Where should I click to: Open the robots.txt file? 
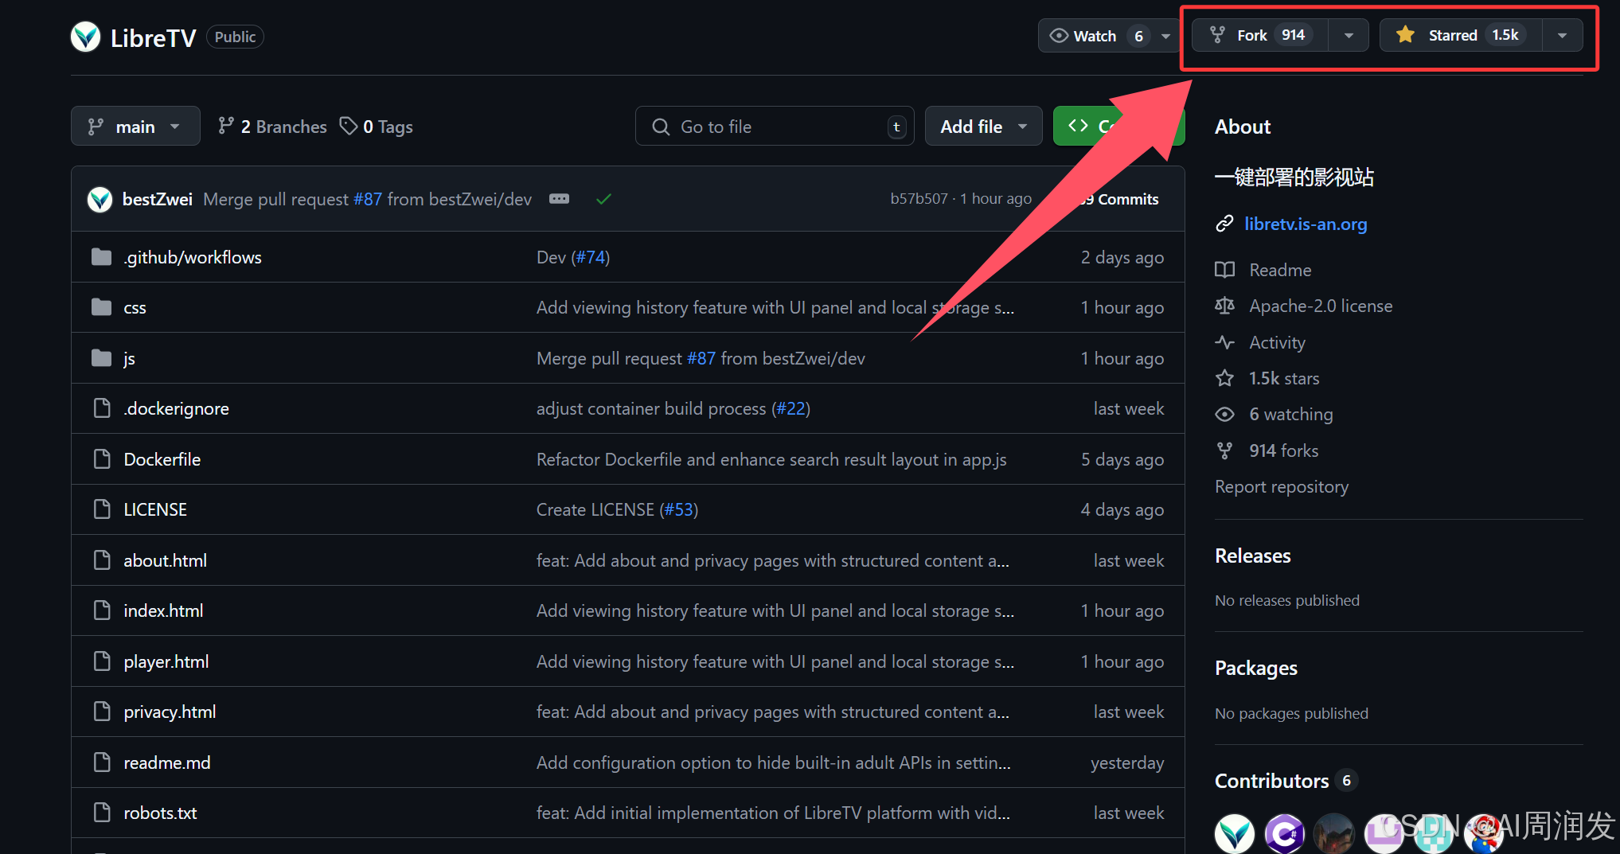tap(160, 813)
